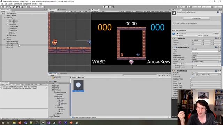This screenshot has width=223, height=125.
Task: Select the ScorePoint prefab thumbnail
Action: 78,85
